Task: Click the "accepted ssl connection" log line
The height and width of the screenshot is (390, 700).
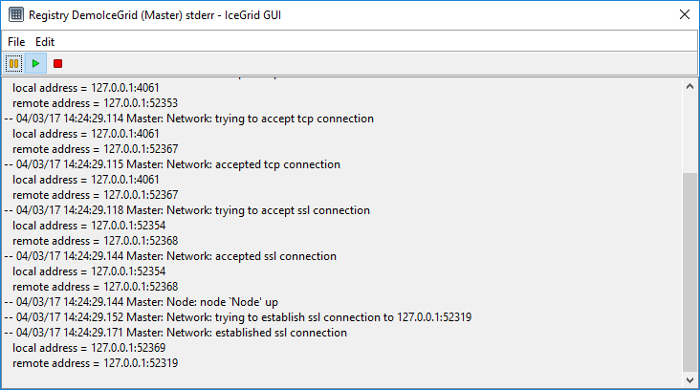Action: coord(176,256)
